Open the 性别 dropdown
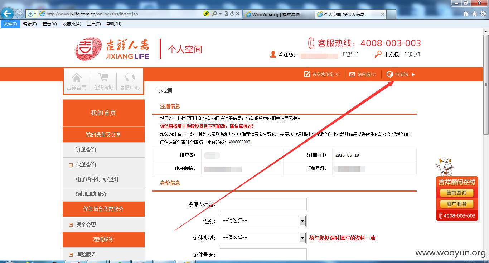The width and height of the screenshot is (489, 263). click(x=263, y=221)
